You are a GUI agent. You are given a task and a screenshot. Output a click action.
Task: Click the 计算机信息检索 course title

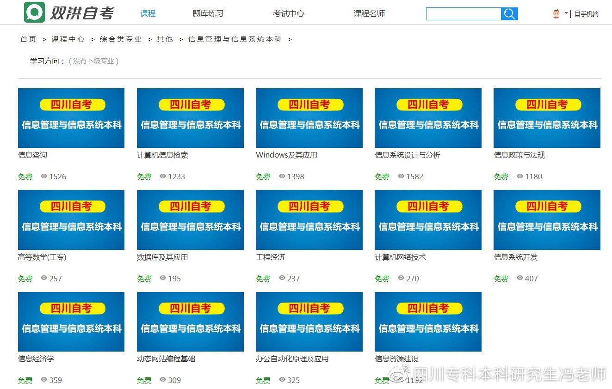(162, 155)
